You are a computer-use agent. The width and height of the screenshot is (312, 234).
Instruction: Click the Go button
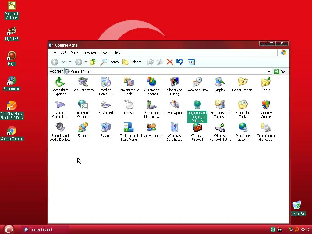(x=280, y=71)
